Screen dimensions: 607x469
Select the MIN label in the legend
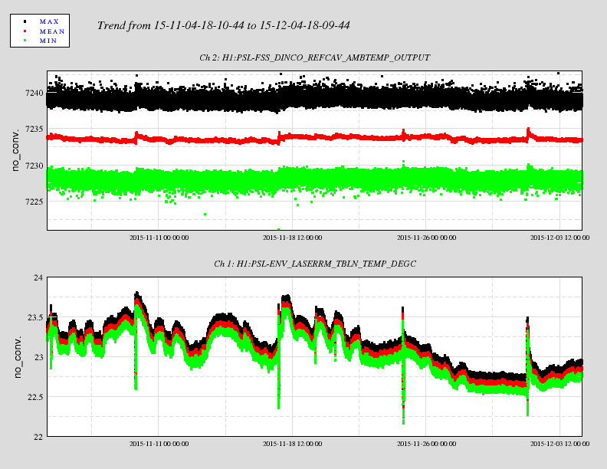pyautogui.click(x=48, y=40)
